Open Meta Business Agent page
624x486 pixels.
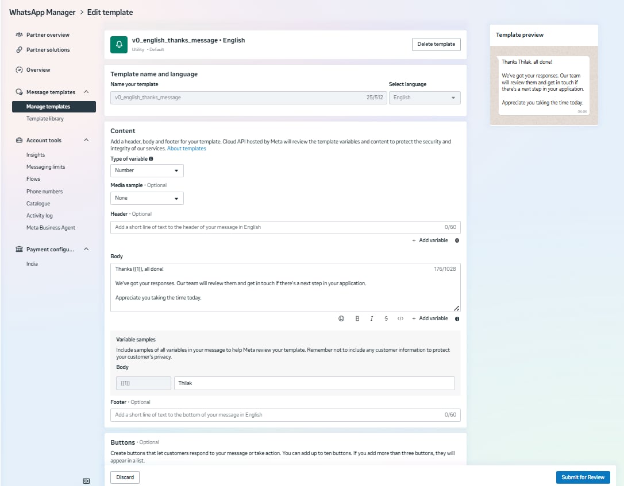click(51, 228)
